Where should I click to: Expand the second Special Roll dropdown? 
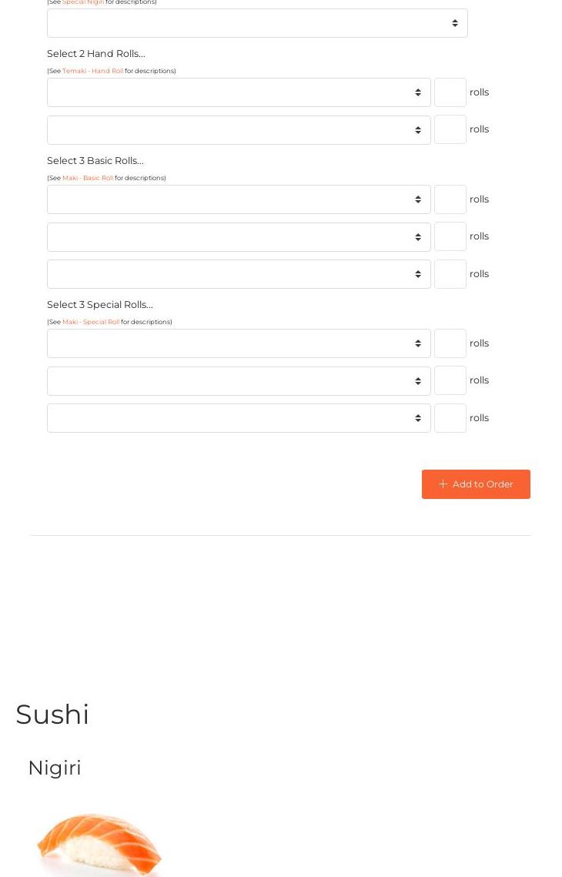coord(239,381)
